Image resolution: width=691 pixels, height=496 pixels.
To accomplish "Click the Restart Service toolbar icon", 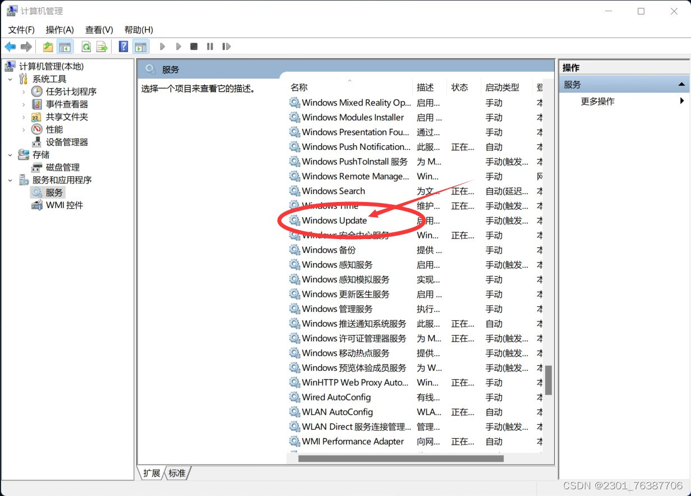I will click(226, 47).
